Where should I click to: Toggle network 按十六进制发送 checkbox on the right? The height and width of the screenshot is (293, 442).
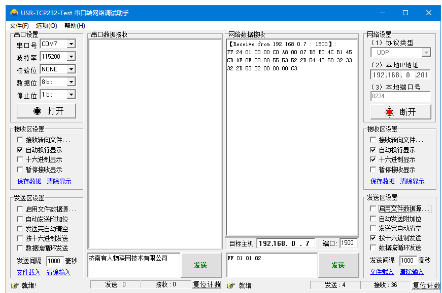point(373,238)
